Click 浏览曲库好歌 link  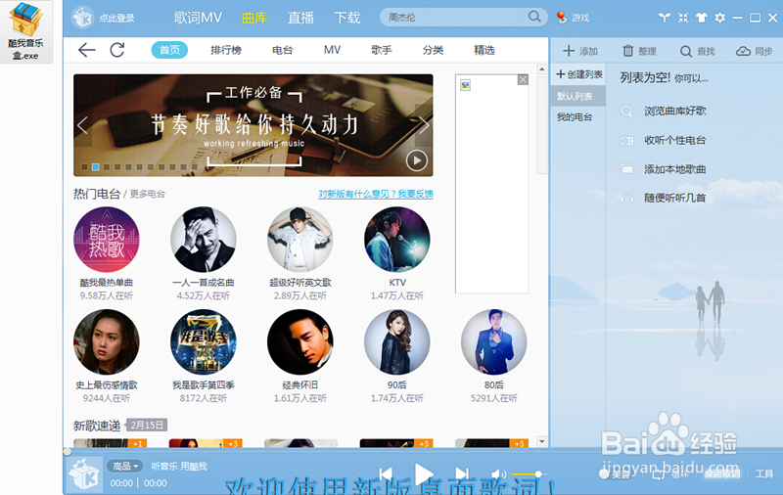(674, 111)
